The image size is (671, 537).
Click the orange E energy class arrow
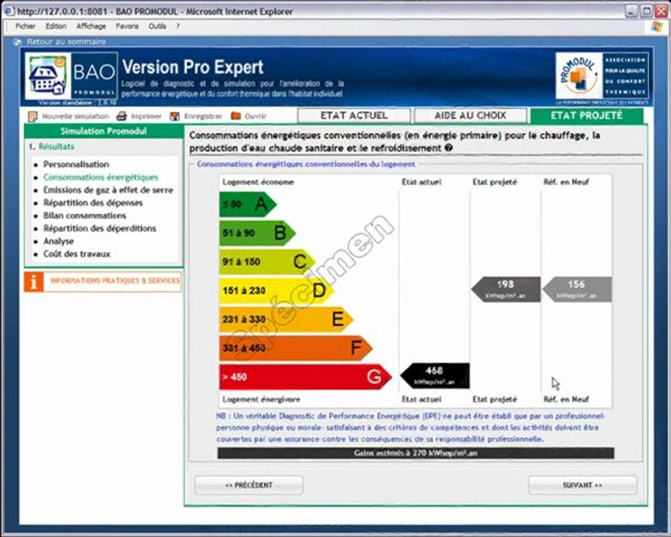point(286,319)
